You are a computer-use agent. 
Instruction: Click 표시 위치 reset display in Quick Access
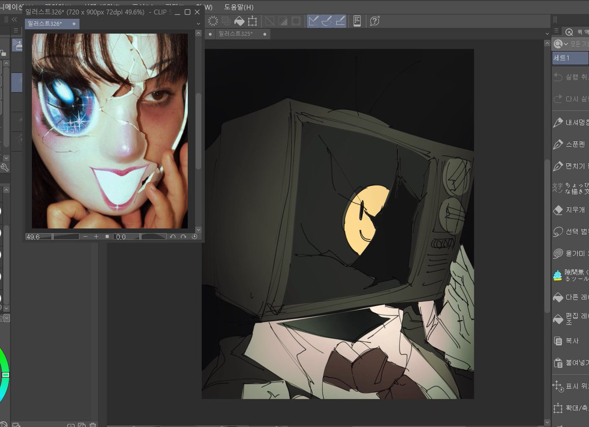point(571,386)
